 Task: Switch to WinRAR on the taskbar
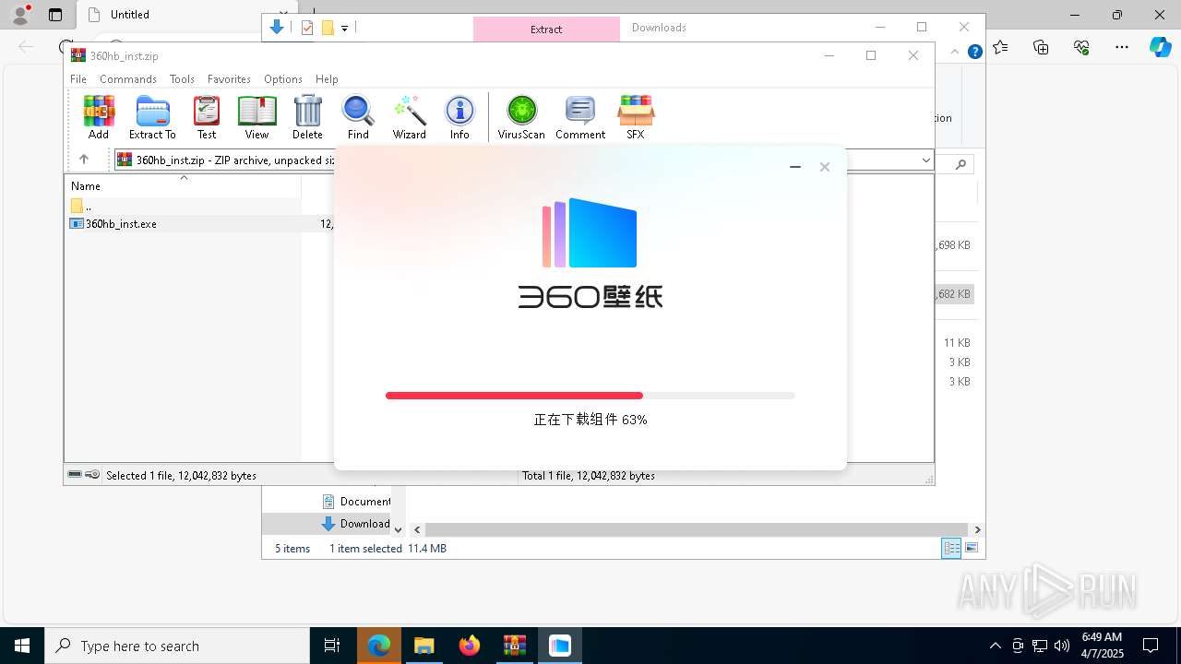pos(515,646)
